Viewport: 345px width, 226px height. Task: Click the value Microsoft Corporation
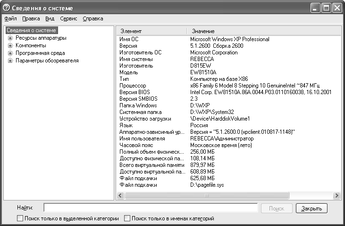(214, 52)
